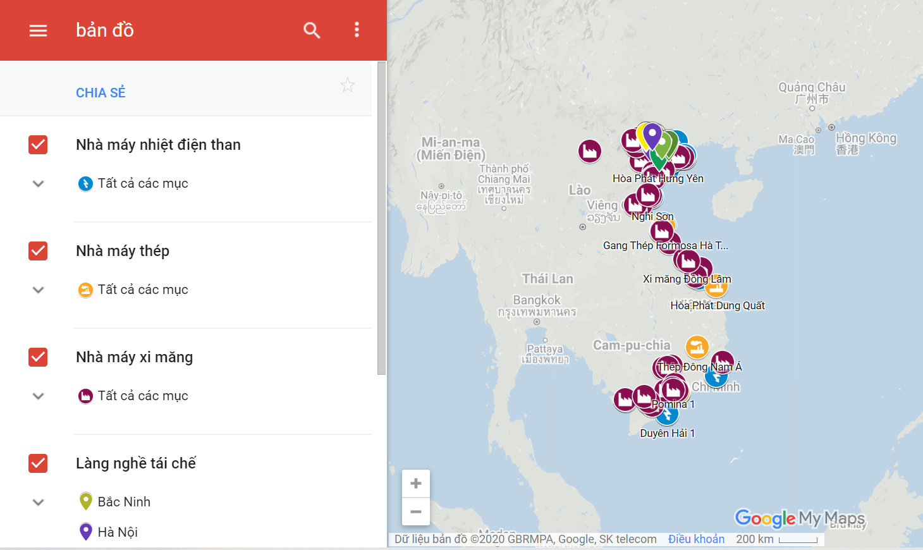923x550 pixels.
Task: Expand the Nhà máy xi măng item list
Action: [38, 396]
